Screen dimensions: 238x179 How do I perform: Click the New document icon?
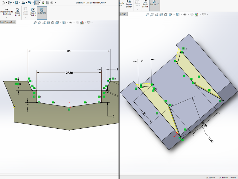pos(3,3)
